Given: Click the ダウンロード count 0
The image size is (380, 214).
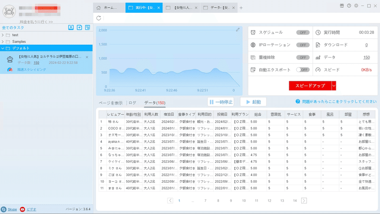Looking at the screenshot, I should 366,45.
